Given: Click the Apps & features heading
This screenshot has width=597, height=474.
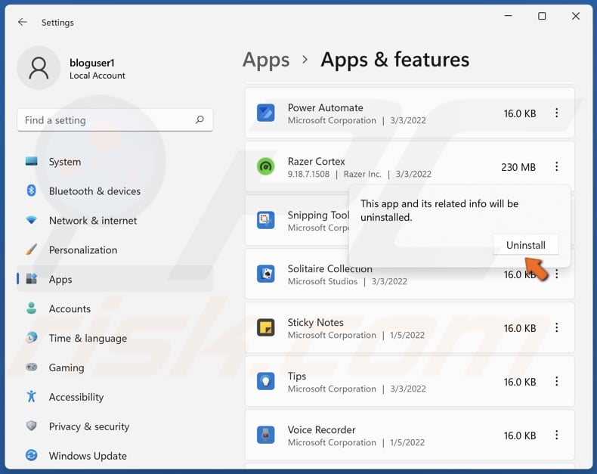Looking at the screenshot, I should (x=394, y=60).
